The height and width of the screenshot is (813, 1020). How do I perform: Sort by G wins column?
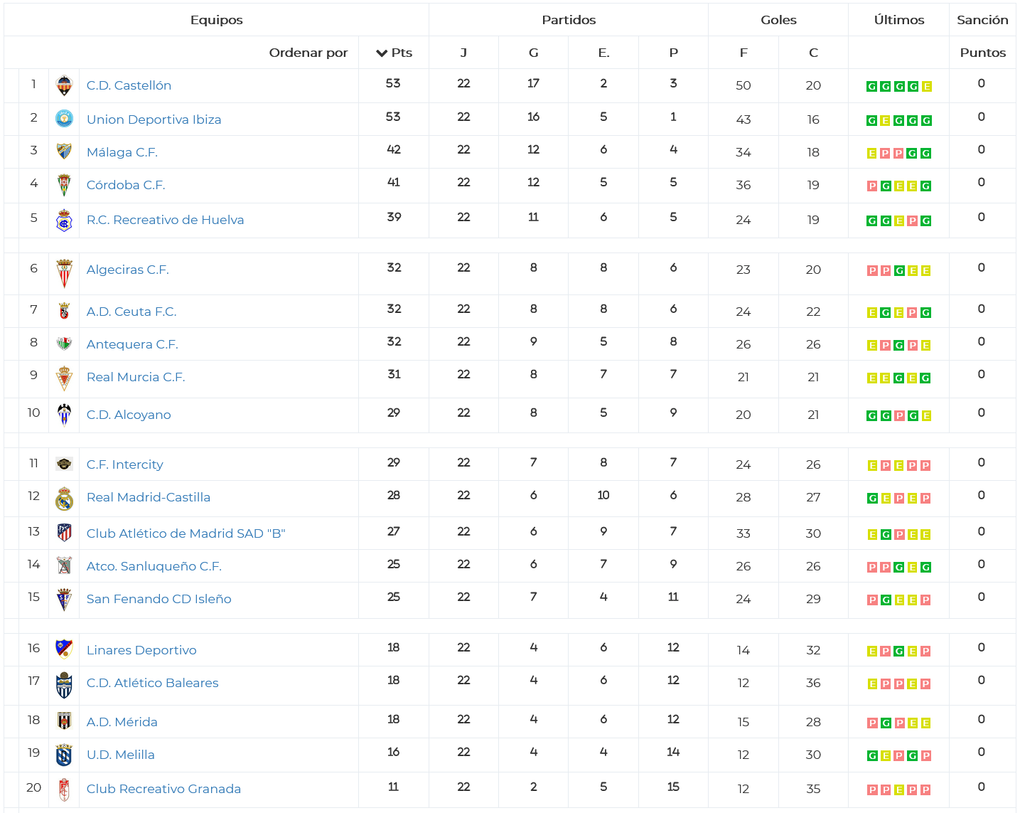pos(533,53)
